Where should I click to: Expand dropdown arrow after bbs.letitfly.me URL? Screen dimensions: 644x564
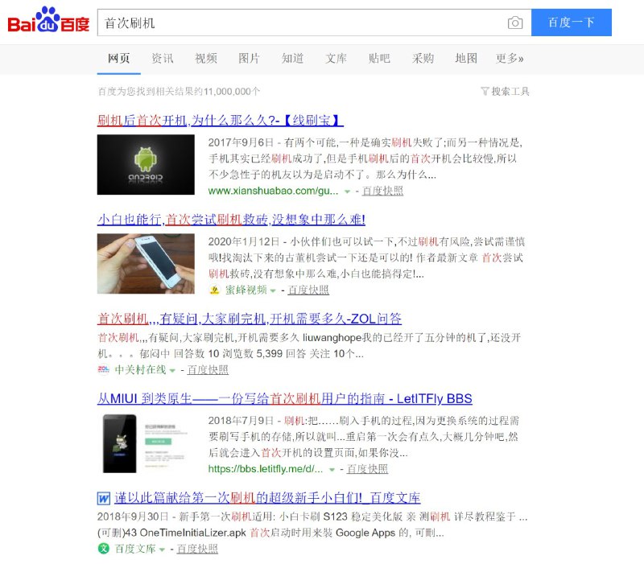point(332,470)
